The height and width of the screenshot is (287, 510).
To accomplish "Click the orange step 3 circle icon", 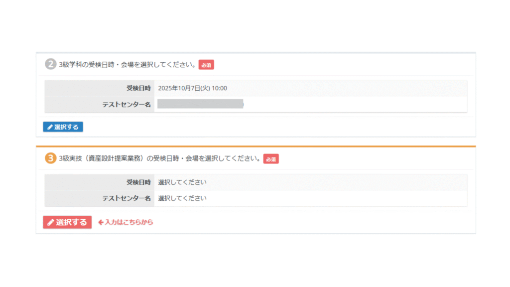I will [x=50, y=158].
